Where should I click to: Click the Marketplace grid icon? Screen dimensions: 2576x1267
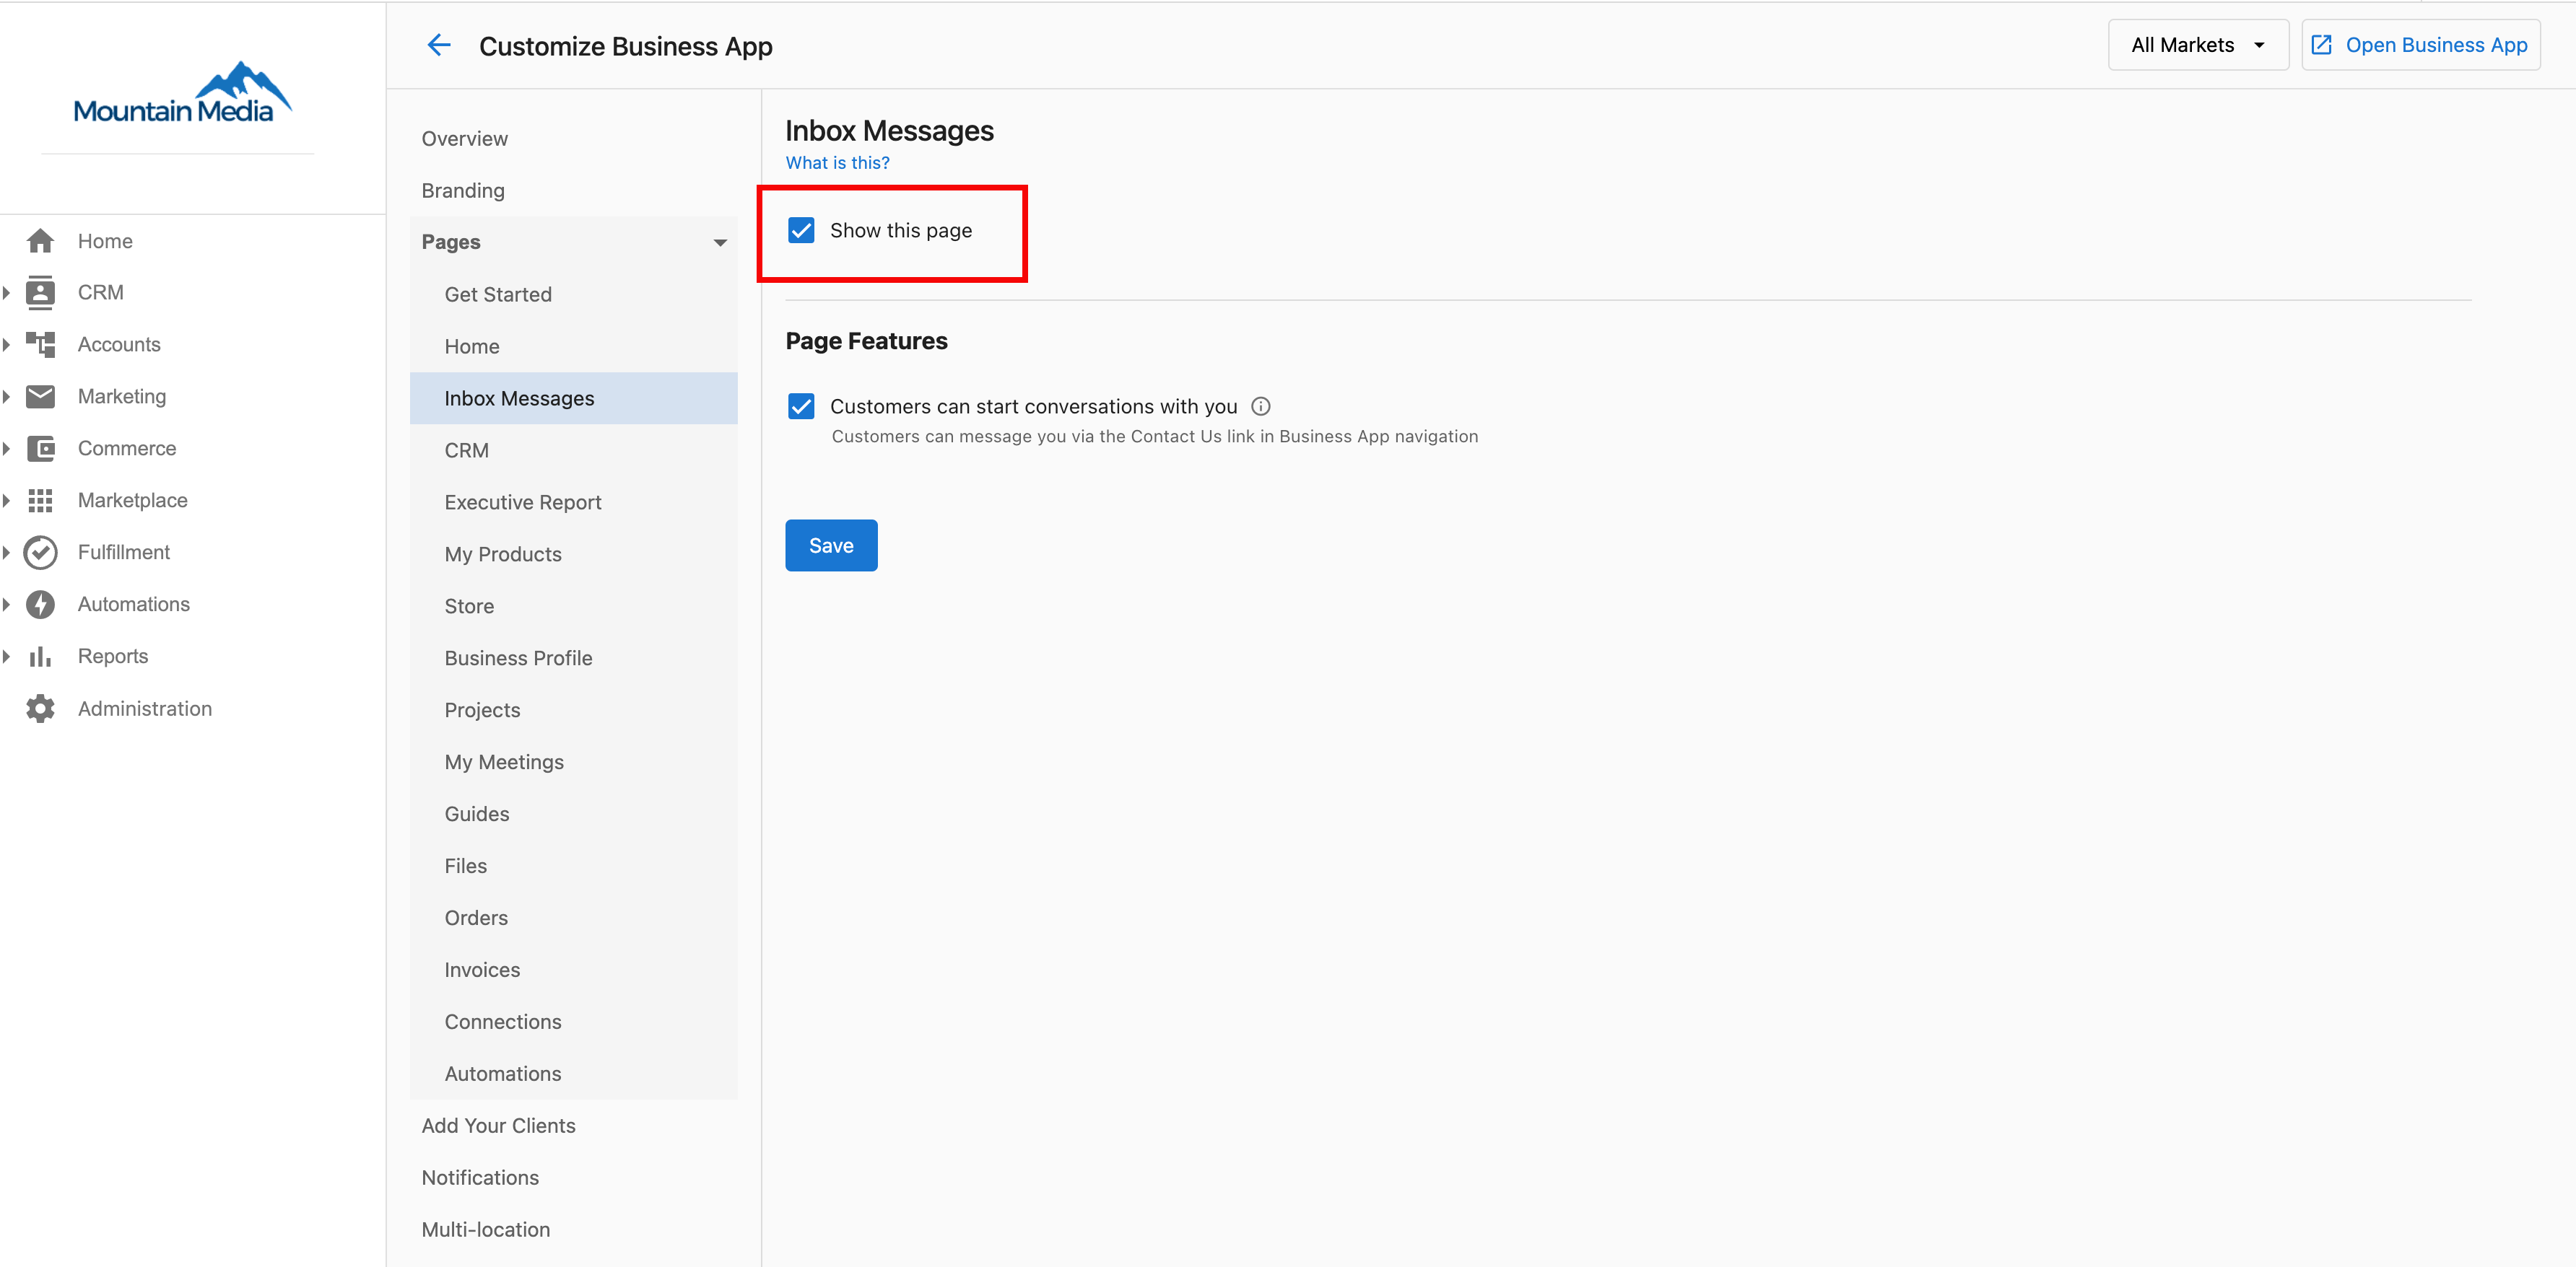(40, 501)
